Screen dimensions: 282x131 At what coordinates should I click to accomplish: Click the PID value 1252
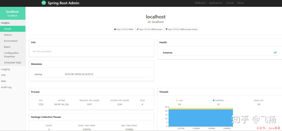[41, 104]
